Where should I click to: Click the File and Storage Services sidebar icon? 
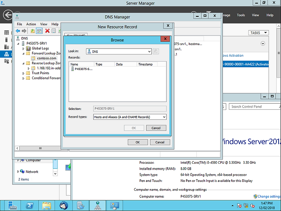[x=7, y=61]
